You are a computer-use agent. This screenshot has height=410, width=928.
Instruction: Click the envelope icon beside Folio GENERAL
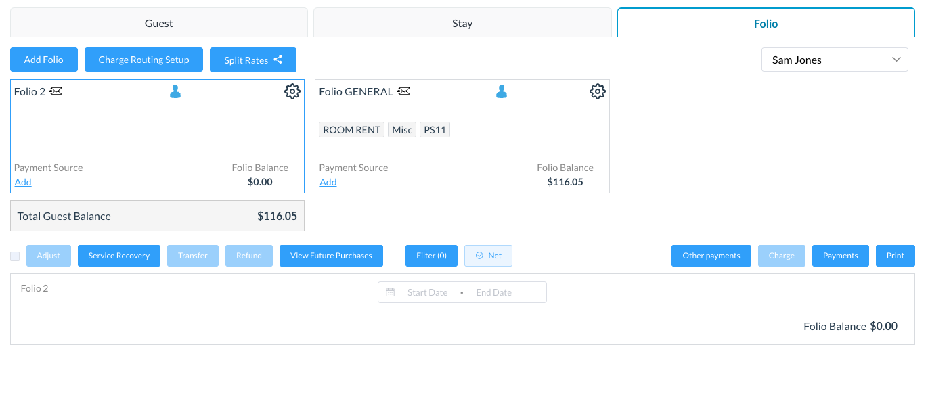(404, 91)
